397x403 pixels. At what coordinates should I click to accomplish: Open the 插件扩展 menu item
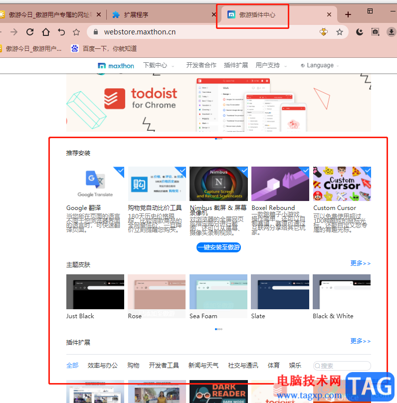pyautogui.click(x=236, y=65)
